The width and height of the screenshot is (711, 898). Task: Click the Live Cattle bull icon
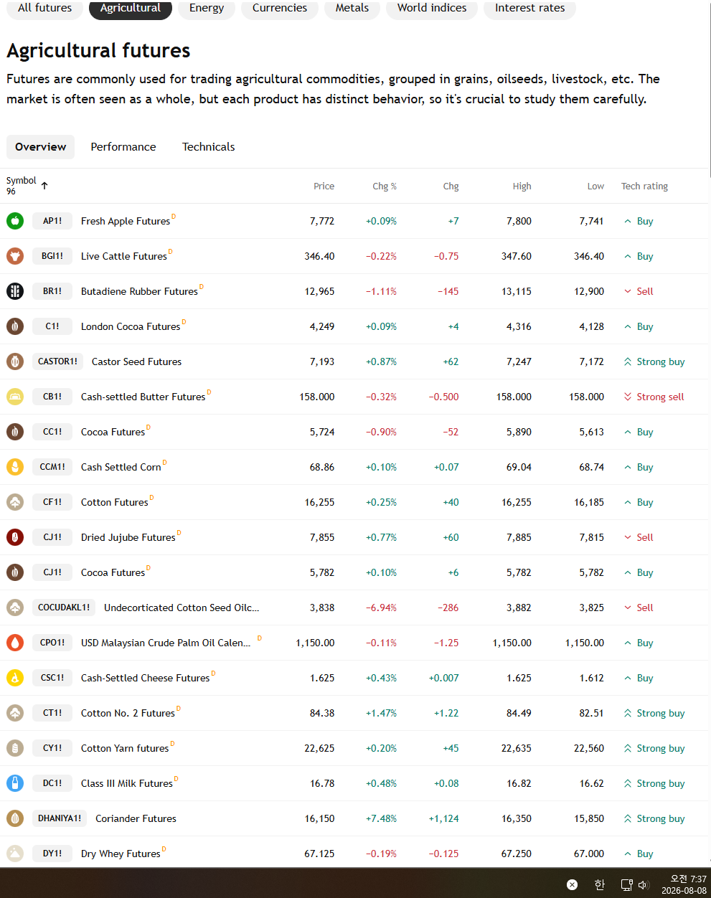tap(15, 256)
